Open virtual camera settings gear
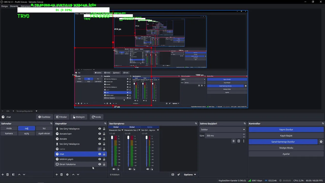 pyautogui.click(x=321, y=142)
